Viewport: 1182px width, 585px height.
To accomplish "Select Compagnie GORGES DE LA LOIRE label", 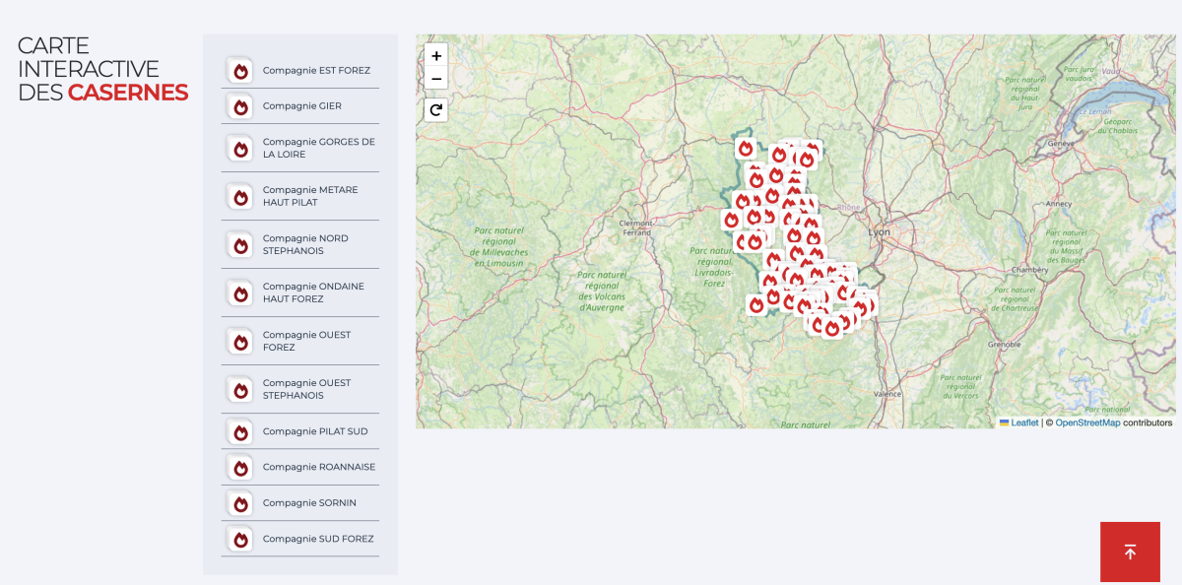I will point(319,149).
